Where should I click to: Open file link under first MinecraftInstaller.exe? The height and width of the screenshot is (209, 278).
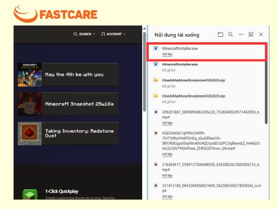167,54
